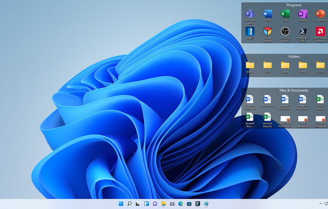Open Teams Chat on the taskbar
This screenshot has height=209, width=328.
(155, 204)
